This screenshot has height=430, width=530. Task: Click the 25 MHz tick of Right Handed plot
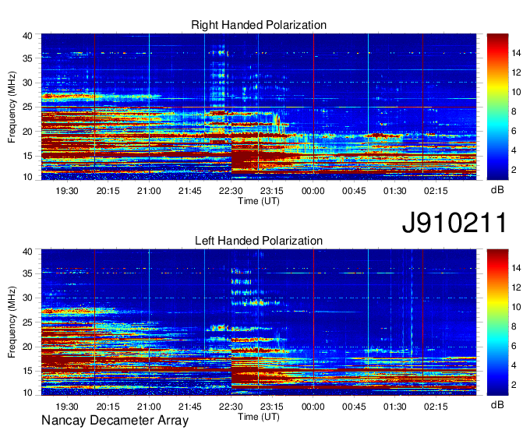pyautogui.click(x=27, y=107)
